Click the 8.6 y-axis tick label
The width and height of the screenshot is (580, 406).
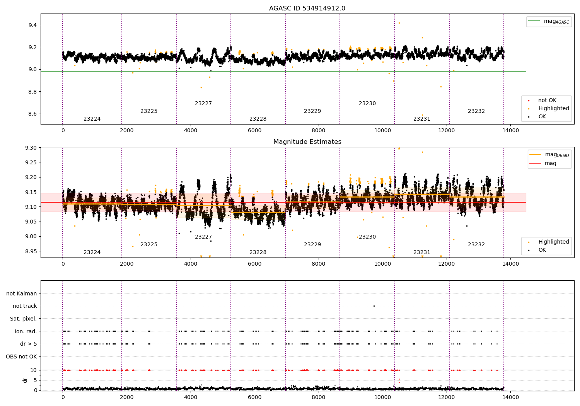[32, 114]
